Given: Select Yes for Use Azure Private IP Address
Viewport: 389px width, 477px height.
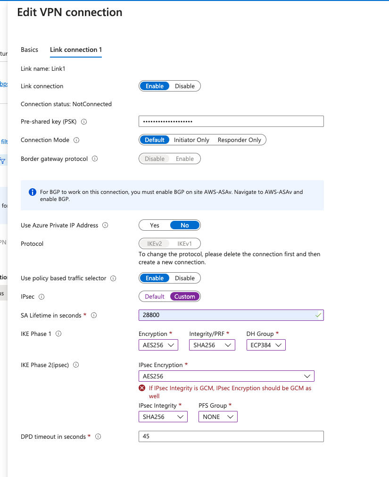Looking at the screenshot, I should coord(154,226).
